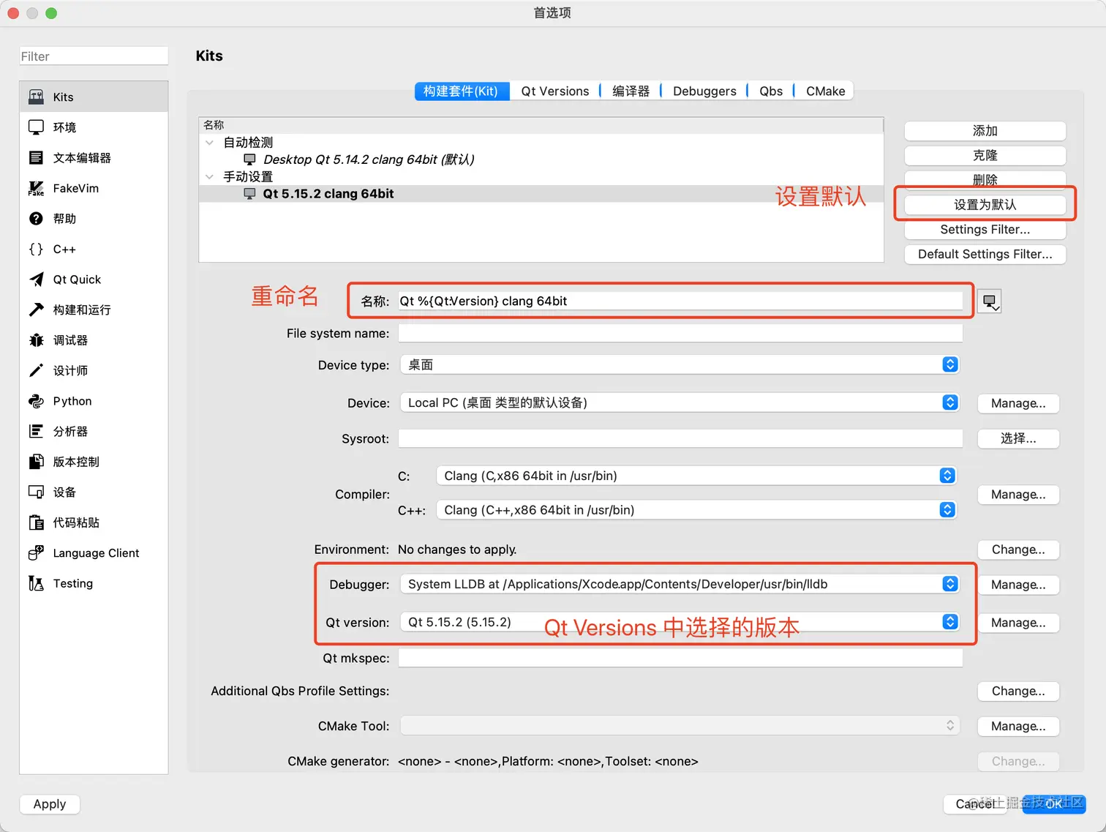Select Qt 5.15.2 clang 64bit kit row

[541, 194]
